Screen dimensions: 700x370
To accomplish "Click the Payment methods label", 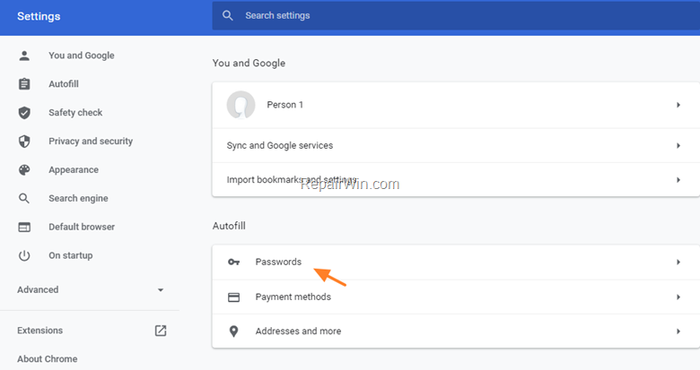I will pyautogui.click(x=293, y=297).
